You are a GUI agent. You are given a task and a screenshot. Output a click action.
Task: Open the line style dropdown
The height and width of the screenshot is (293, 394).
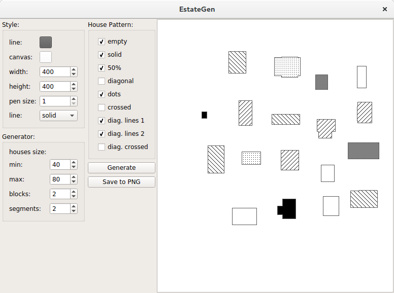(x=58, y=116)
